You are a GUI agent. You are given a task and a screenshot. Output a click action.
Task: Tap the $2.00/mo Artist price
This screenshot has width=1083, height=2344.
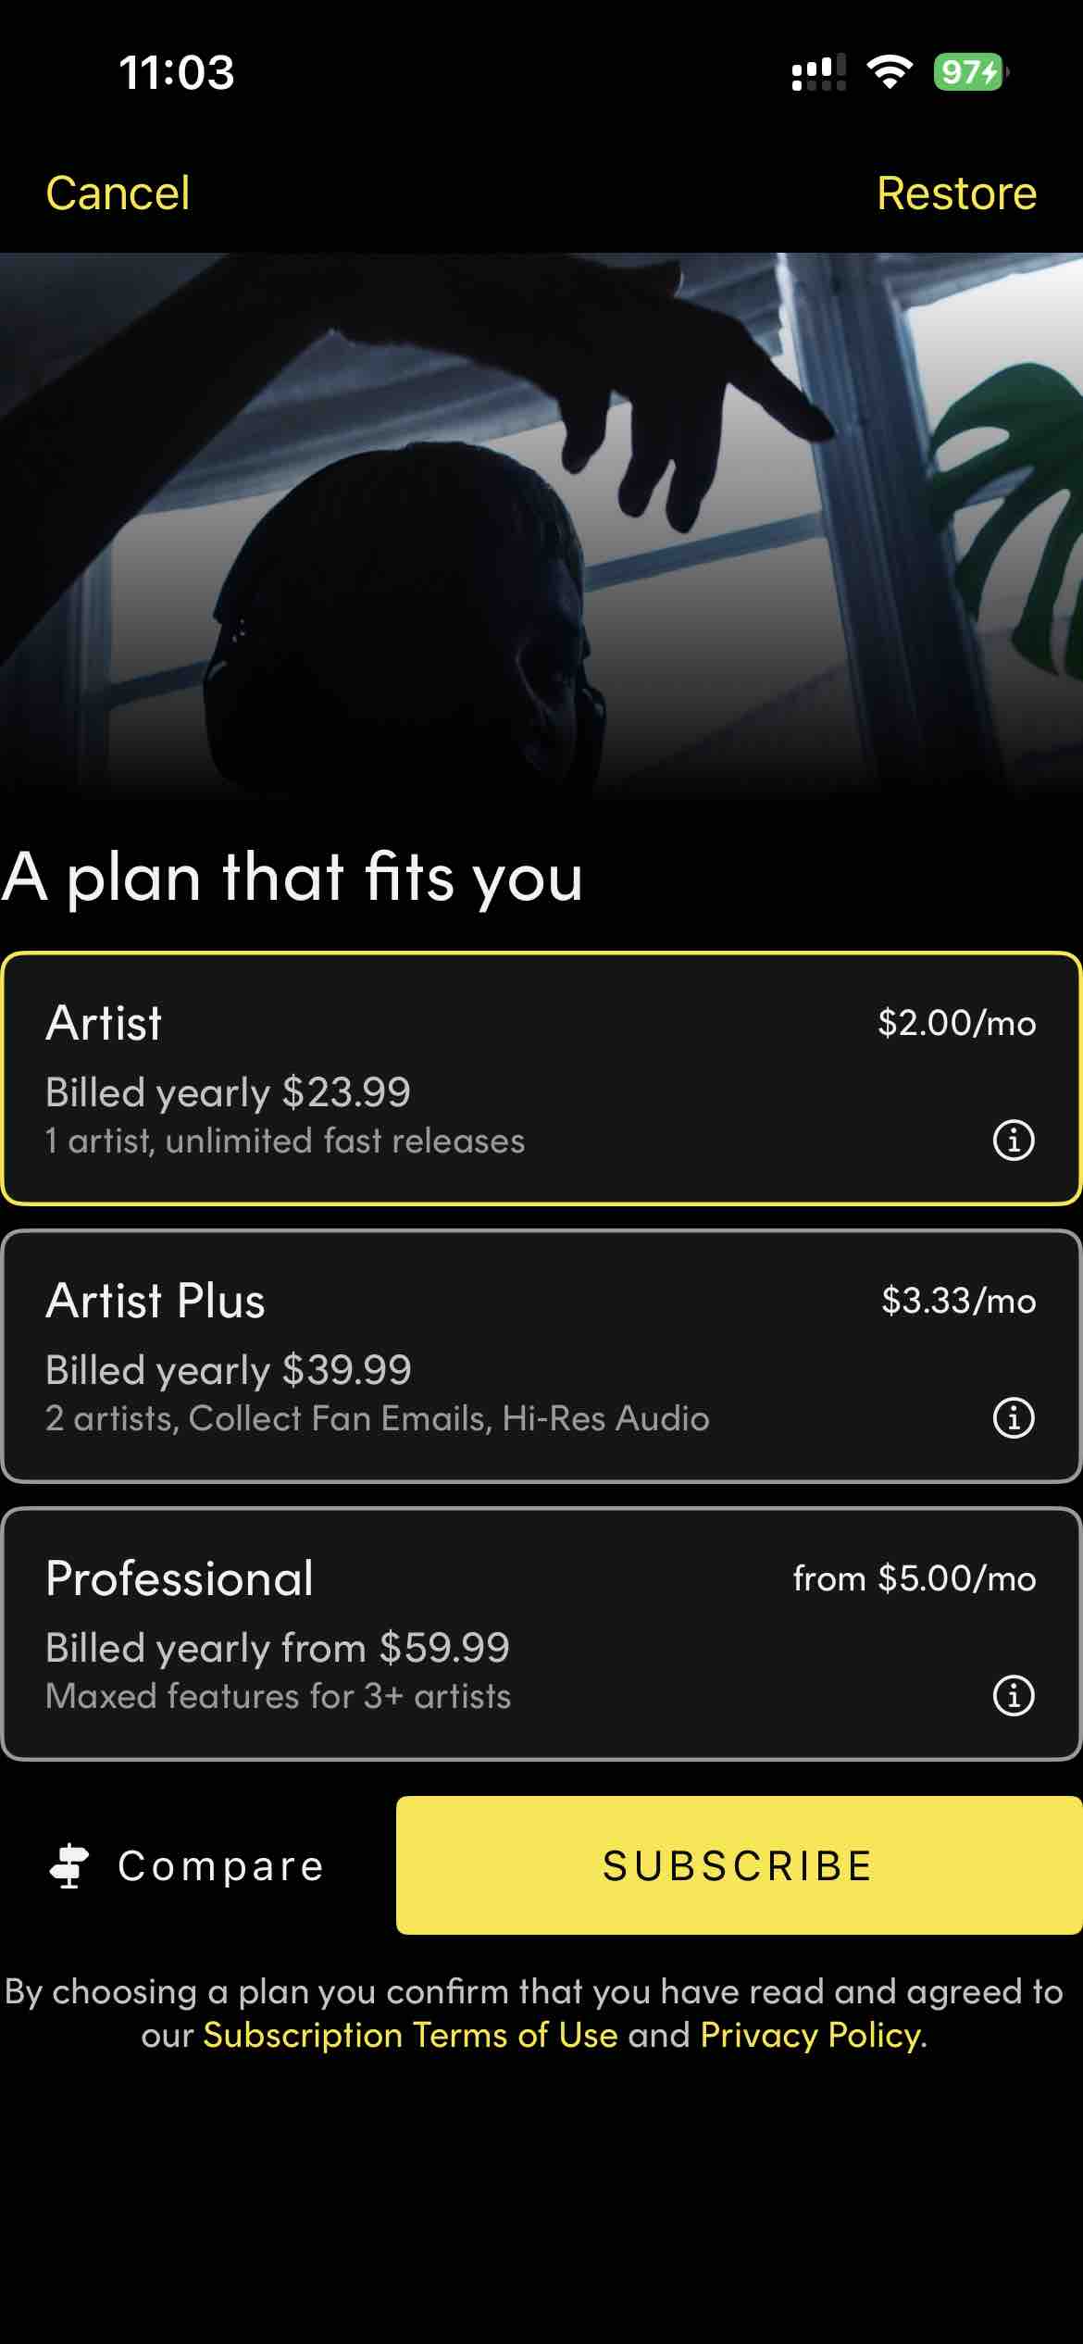coord(956,1023)
